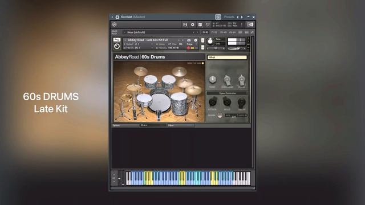The image size is (365, 205).
Task: Click the rack vertical scrollbar
Action: [252, 102]
